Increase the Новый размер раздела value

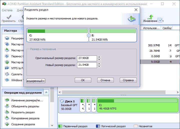[x=99, y=64]
